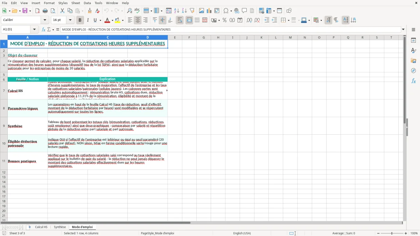Toggle Underline formatting

click(x=95, y=20)
